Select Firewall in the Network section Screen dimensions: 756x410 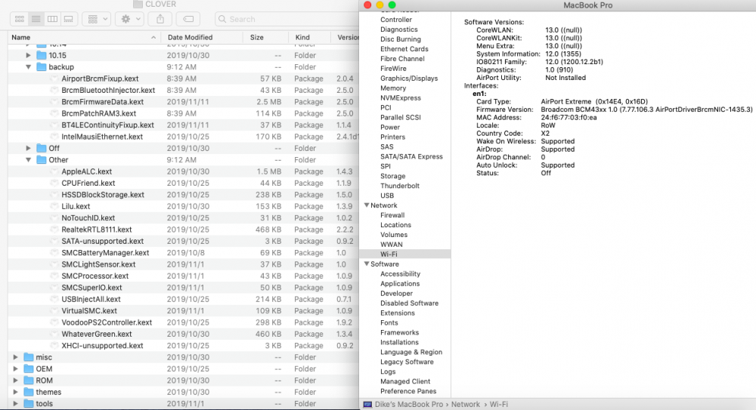[x=392, y=215]
